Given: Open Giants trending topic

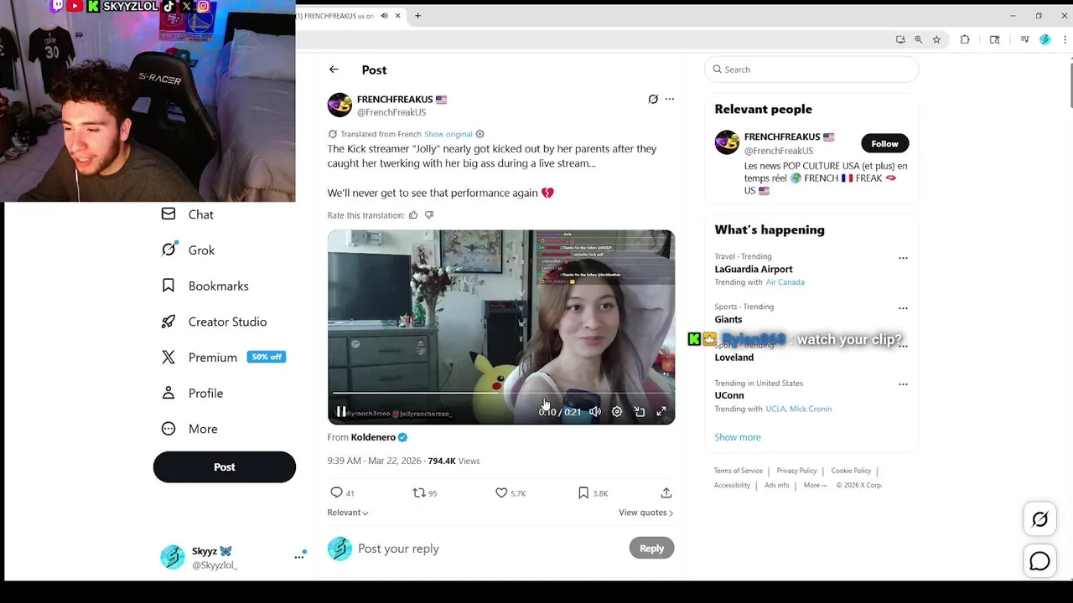Looking at the screenshot, I should click(x=728, y=319).
